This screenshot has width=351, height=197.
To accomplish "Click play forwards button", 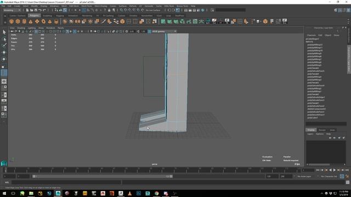I will (x=335, y=170).
